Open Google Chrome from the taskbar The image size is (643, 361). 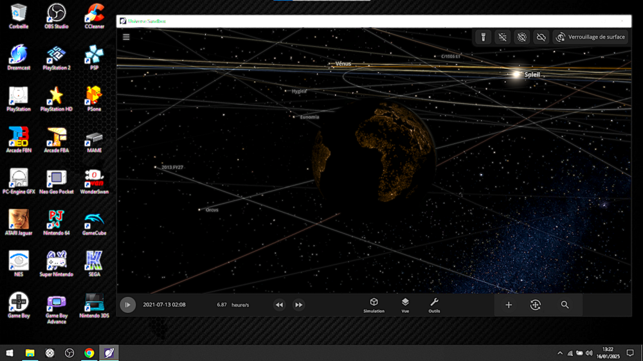tap(89, 353)
